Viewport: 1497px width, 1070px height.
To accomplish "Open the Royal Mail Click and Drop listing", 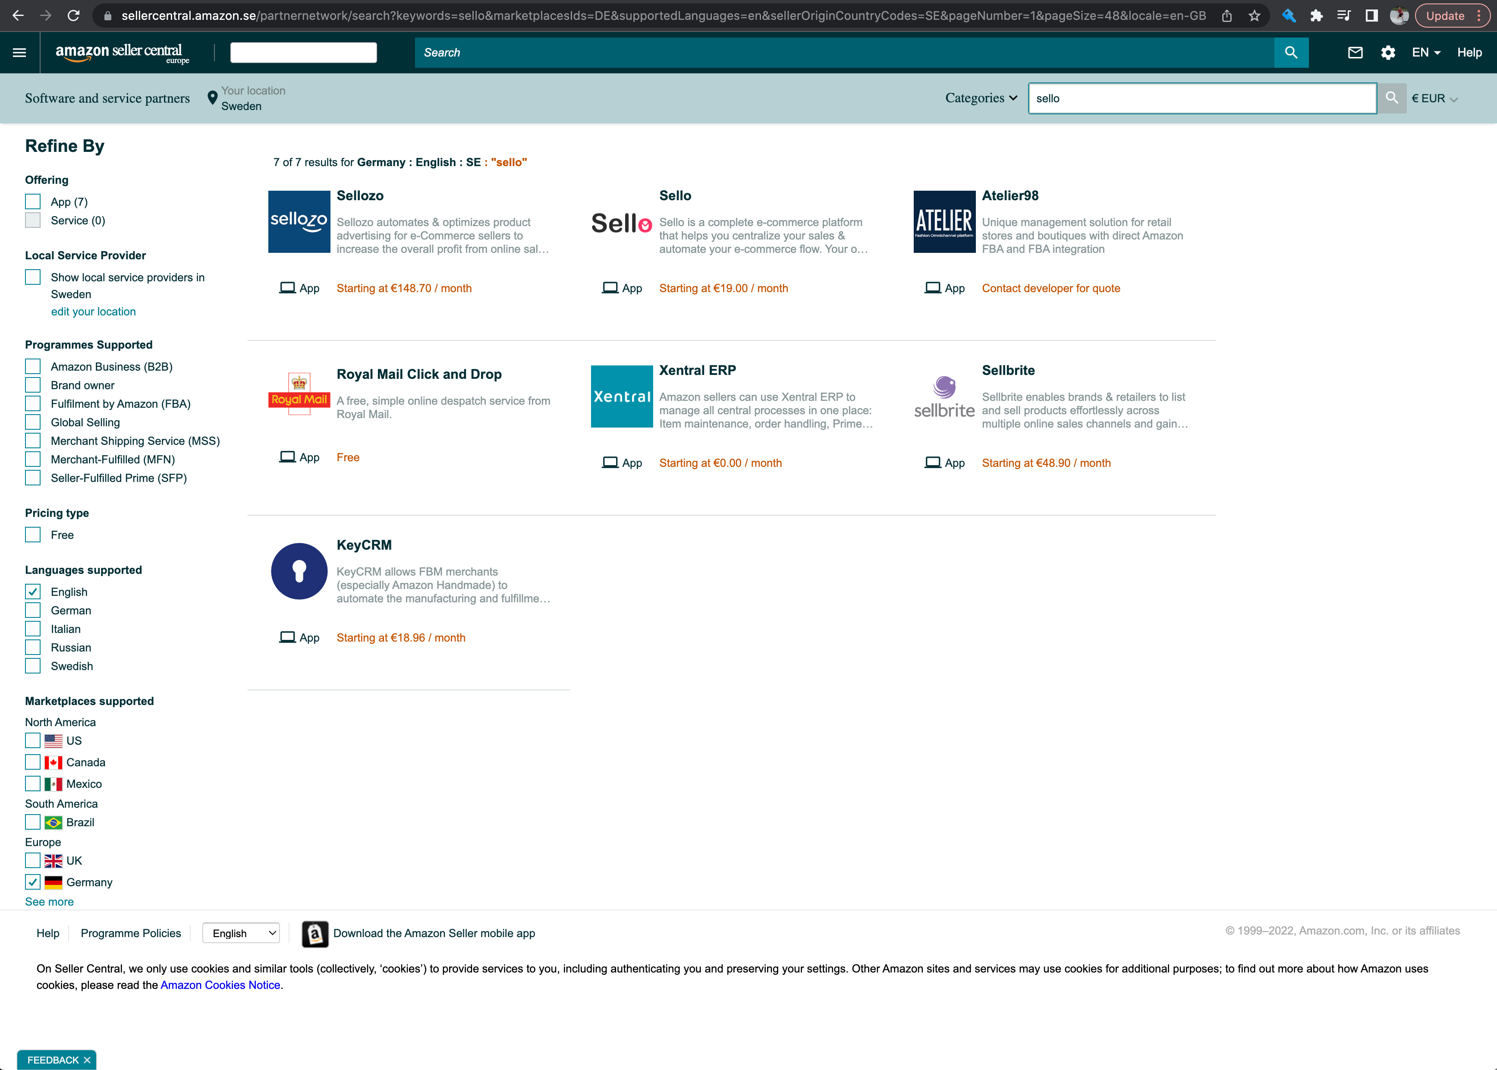I will pos(419,374).
